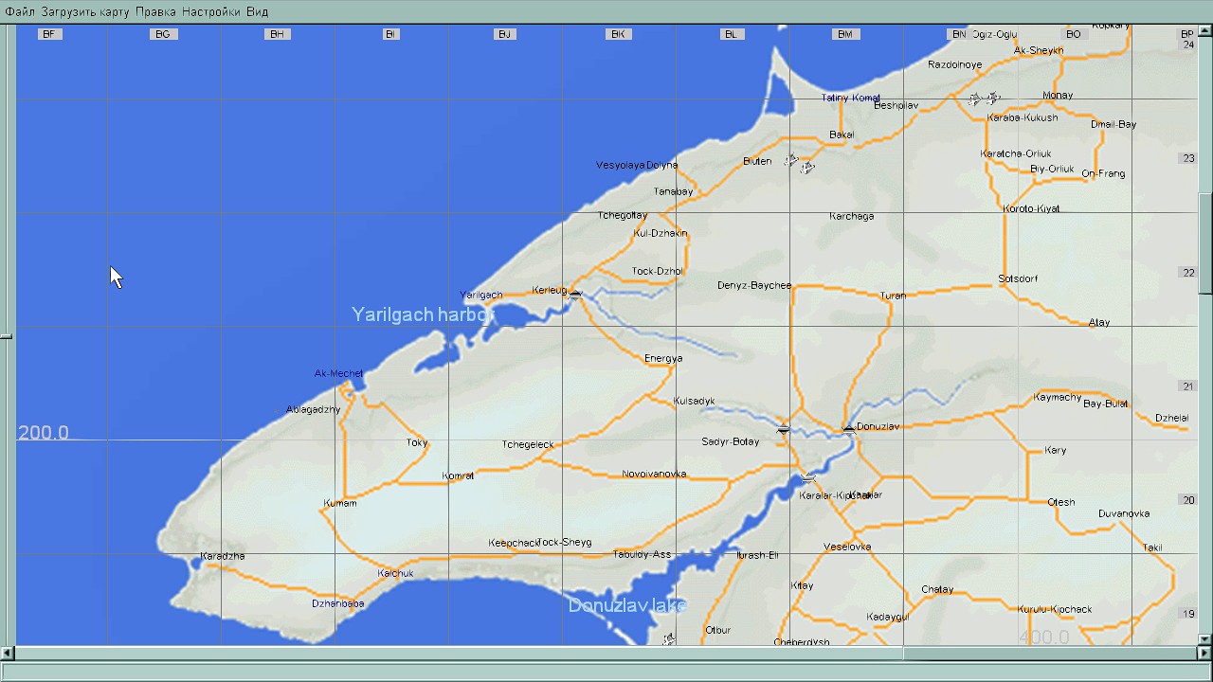Click the row 21 grid label
Screen dimensions: 1213x682
tap(1188, 386)
